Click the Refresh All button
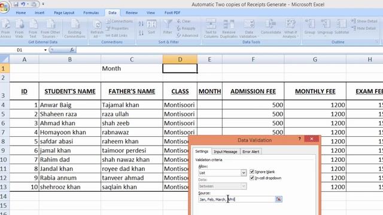 tap(97, 29)
